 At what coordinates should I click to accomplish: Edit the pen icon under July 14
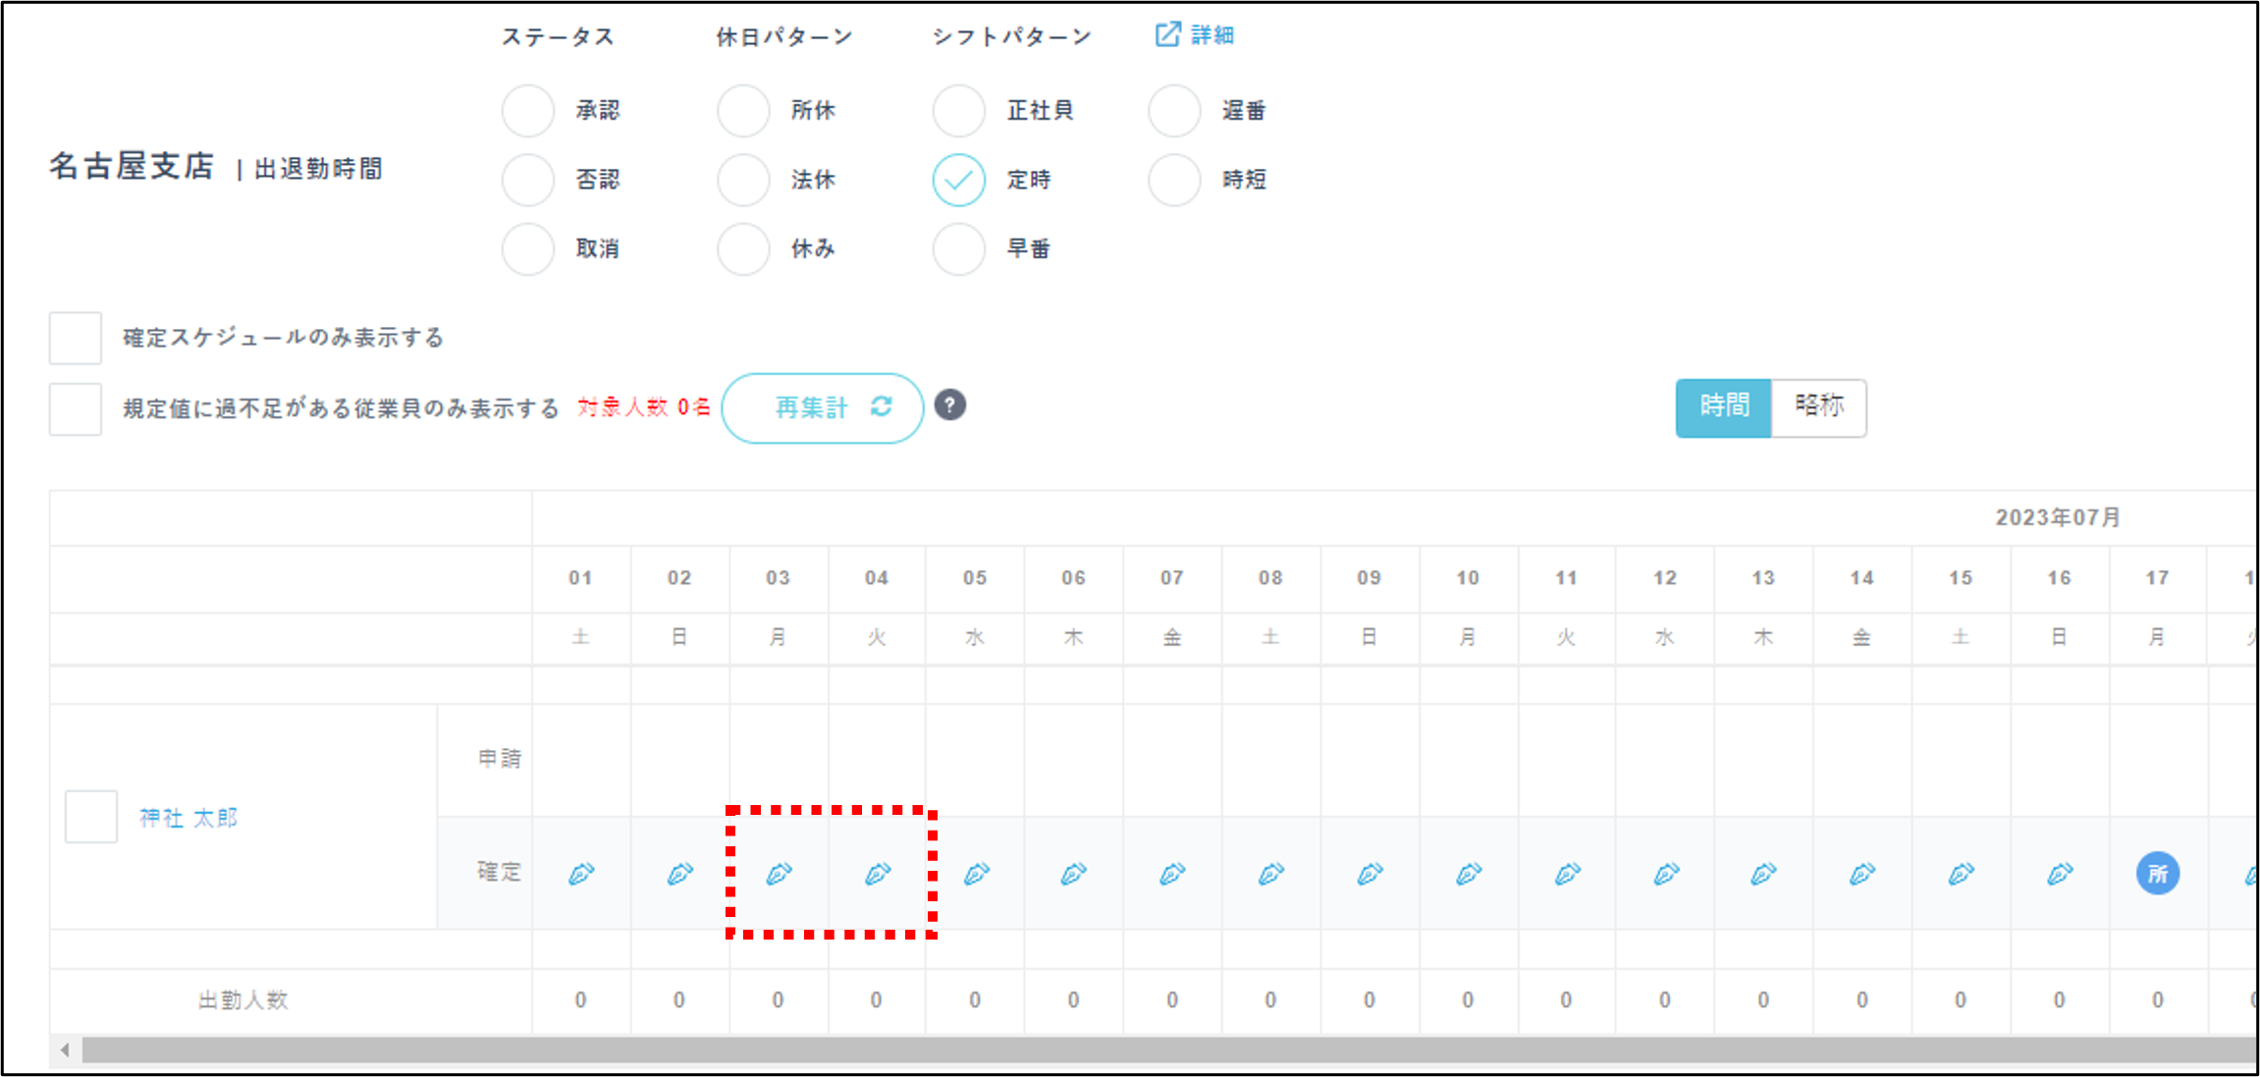click(x=1861, y=873)
